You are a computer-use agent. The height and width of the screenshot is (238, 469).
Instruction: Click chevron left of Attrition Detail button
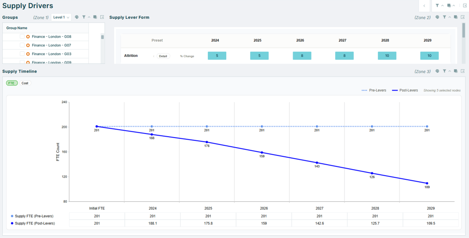pyautogui.click(x=154, y=56)
